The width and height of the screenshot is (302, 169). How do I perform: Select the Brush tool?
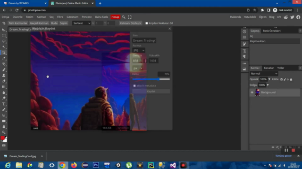[x=4, y=70]
